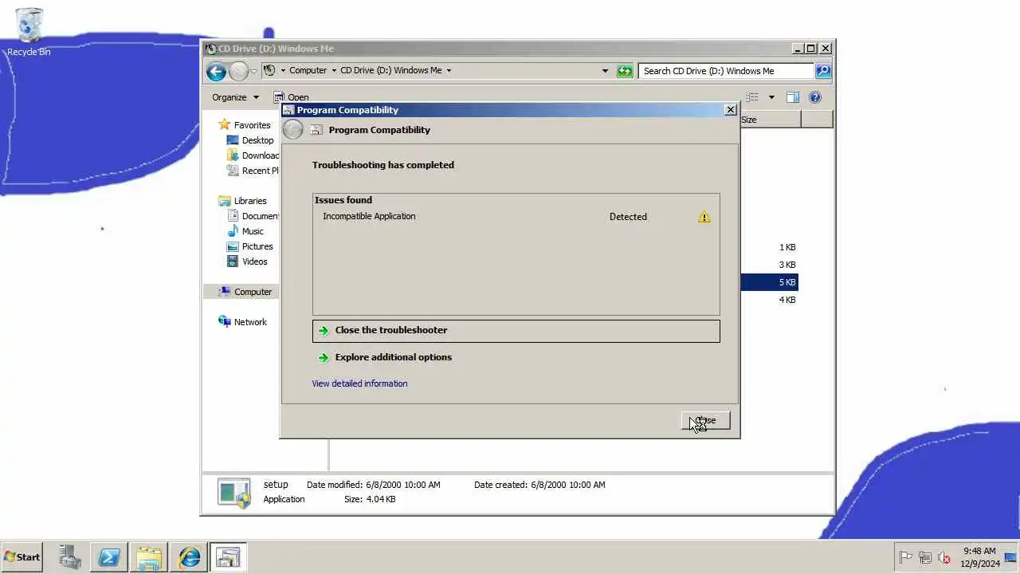Click the Date created value in details pane
This screenshot has height=574, width=1020.
pos(567,485)
